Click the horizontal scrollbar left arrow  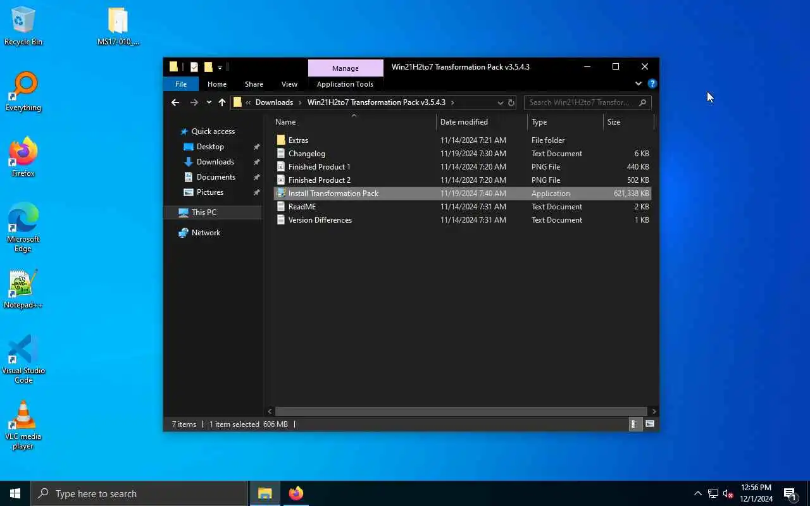[270, 411]
